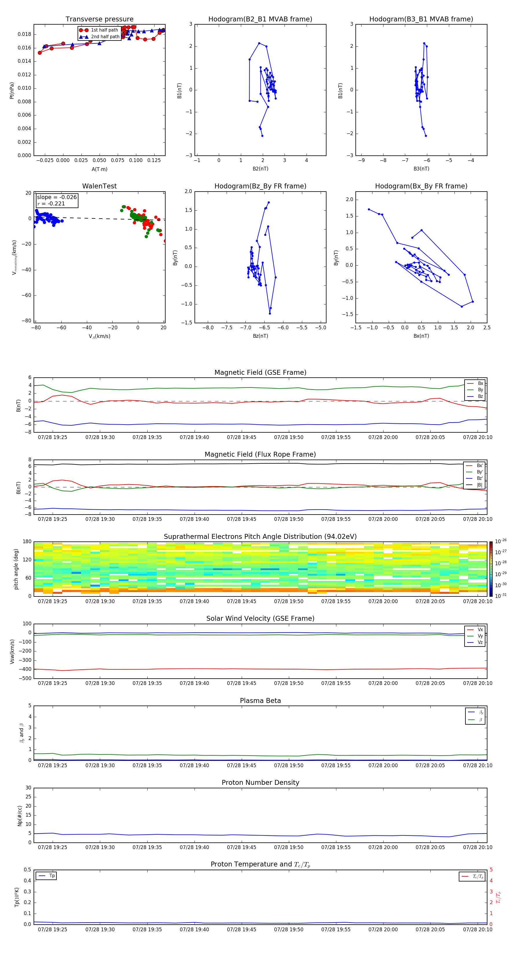Click the 'B2(nT)' x-axis label
The image size is (521, 955).
coord(260,169)
